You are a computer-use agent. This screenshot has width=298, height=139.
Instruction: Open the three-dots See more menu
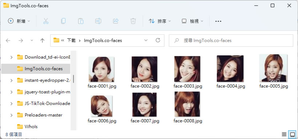218,21
